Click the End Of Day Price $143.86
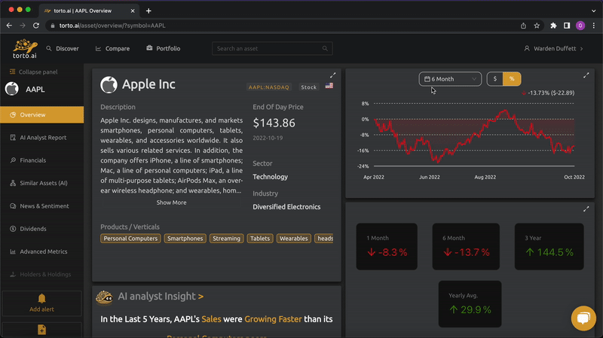 point(274,123)
